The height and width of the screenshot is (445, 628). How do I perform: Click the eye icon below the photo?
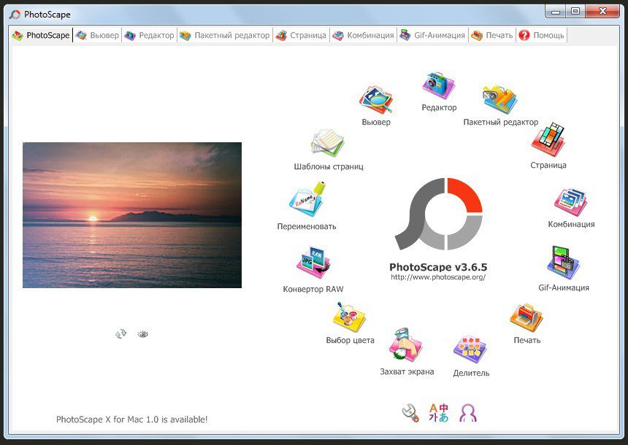pyautogui.click(x=143, y=334)
